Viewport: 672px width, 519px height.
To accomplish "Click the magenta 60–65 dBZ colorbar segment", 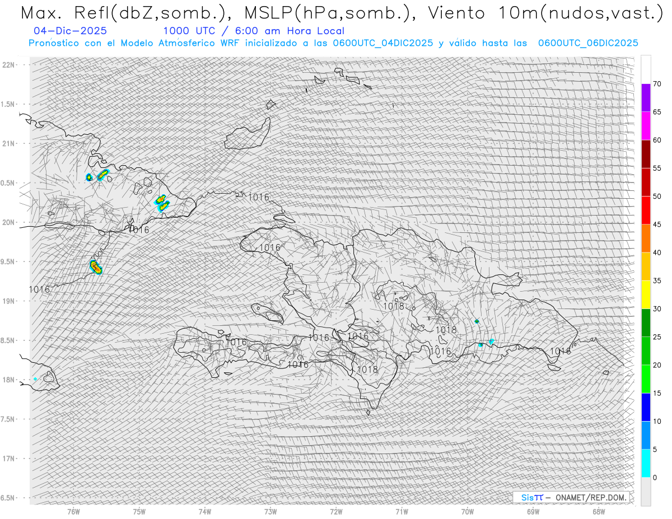I will pos(646,125).
